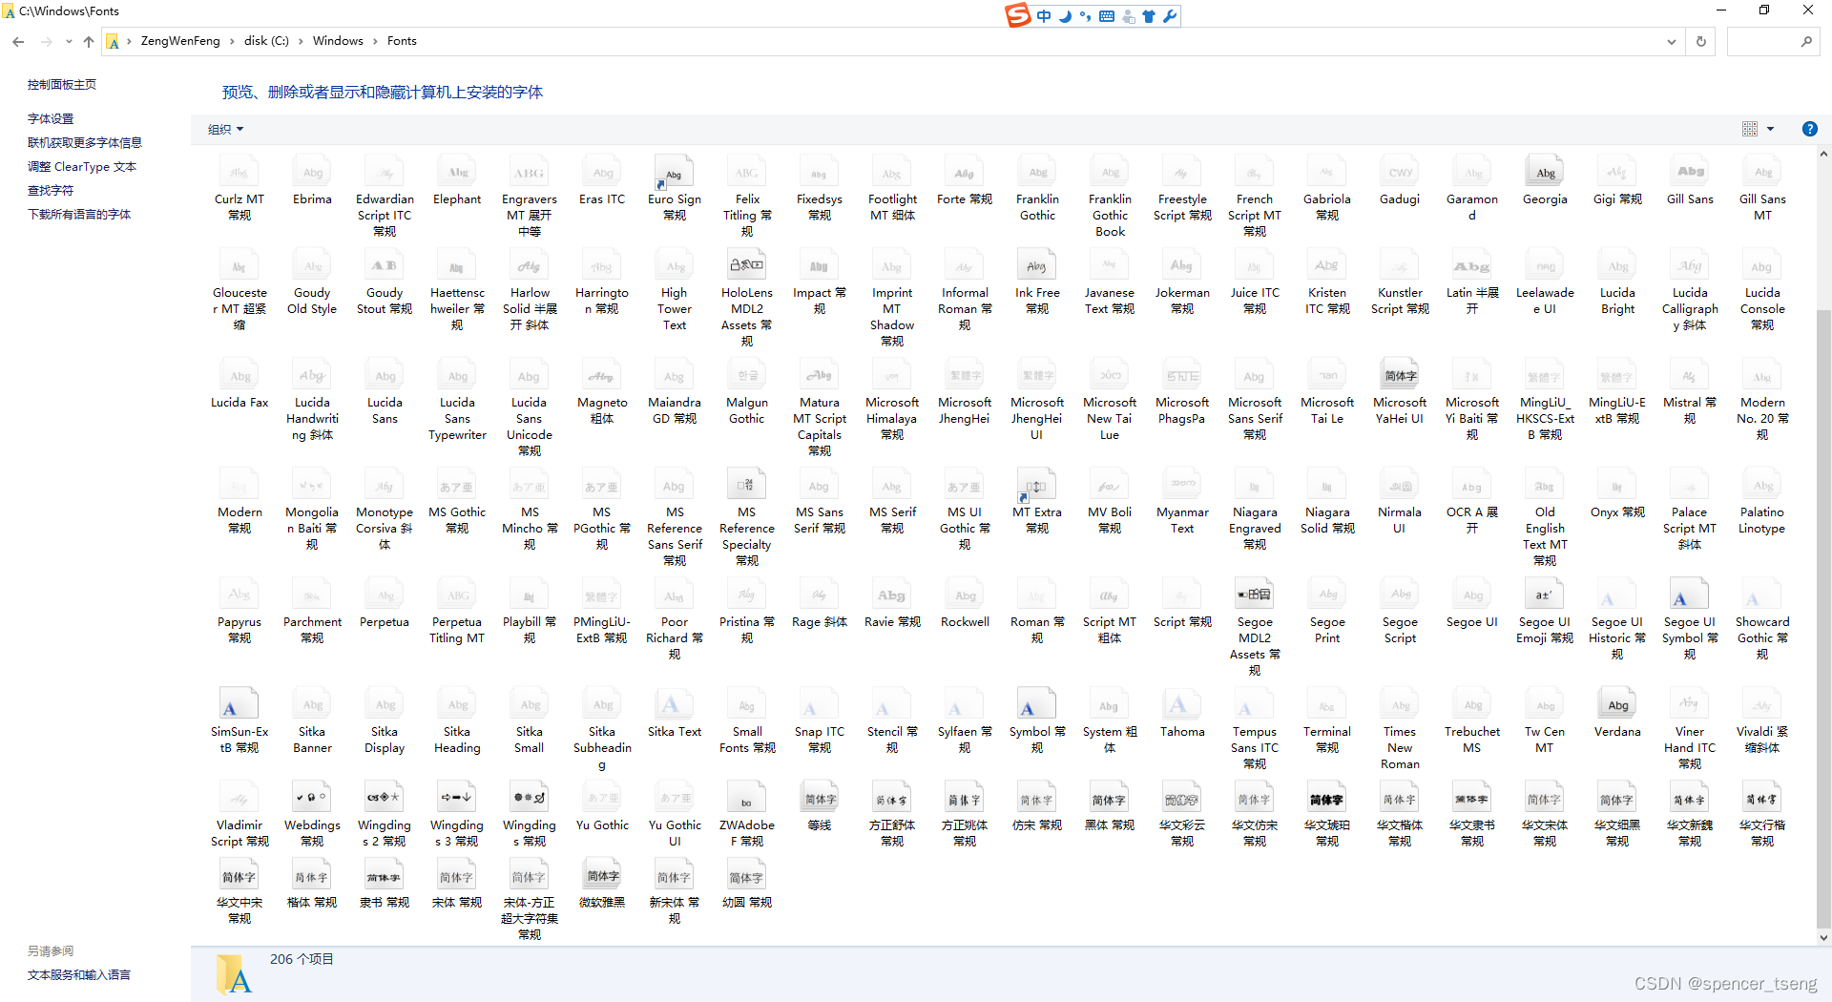The width and height of the screenshot is (1832, 1002).
Task: Select the Segoe UI Symbol font icon
Action: [1690, 595]
